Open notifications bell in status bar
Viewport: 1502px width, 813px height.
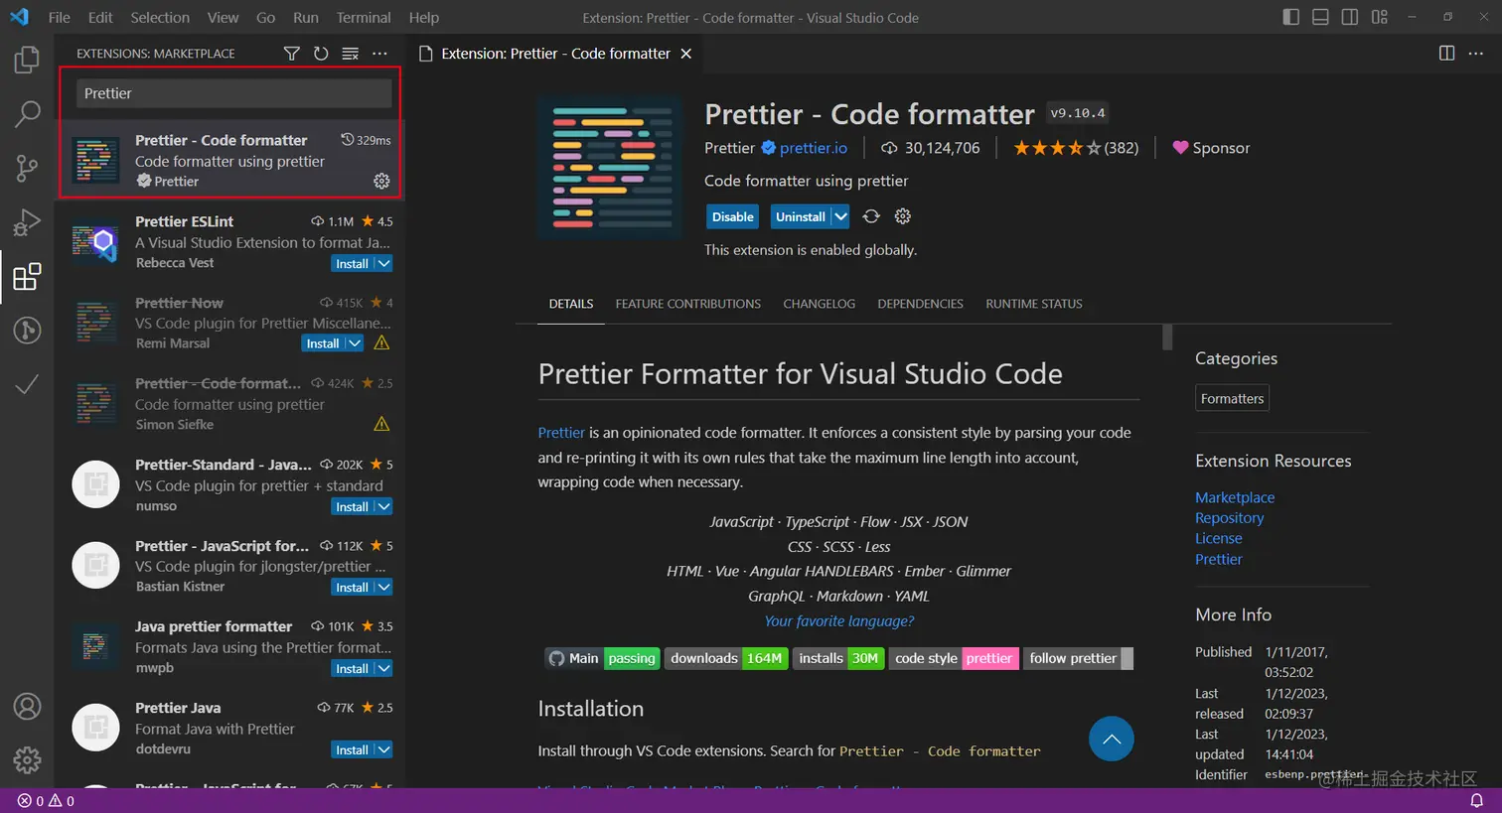click(1476, 801)
